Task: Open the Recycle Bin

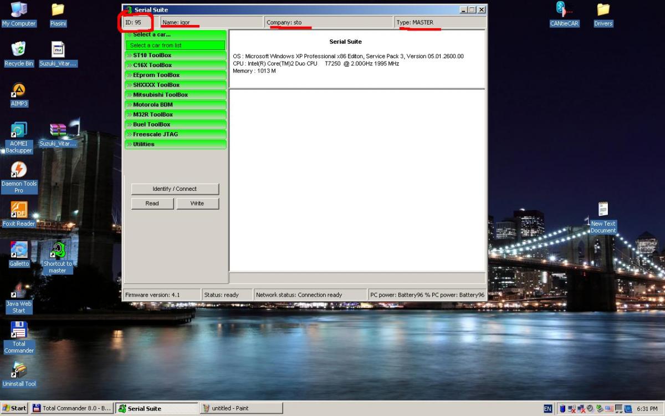Action: (19, 50)
